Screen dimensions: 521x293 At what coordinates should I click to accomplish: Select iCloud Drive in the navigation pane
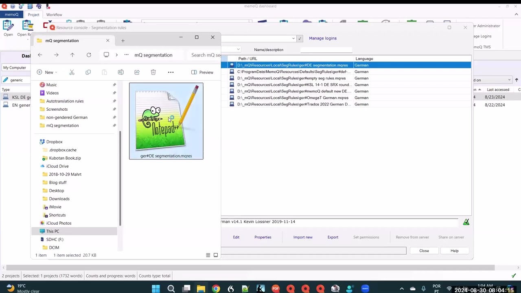coord(57,166)
